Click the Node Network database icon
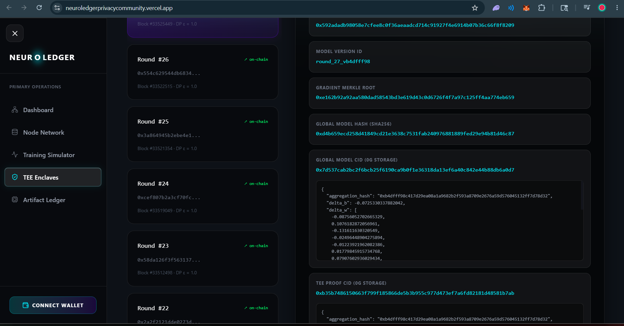Viewport: 624px width, 326px height. pyautogui.click(x=15, y=132)
